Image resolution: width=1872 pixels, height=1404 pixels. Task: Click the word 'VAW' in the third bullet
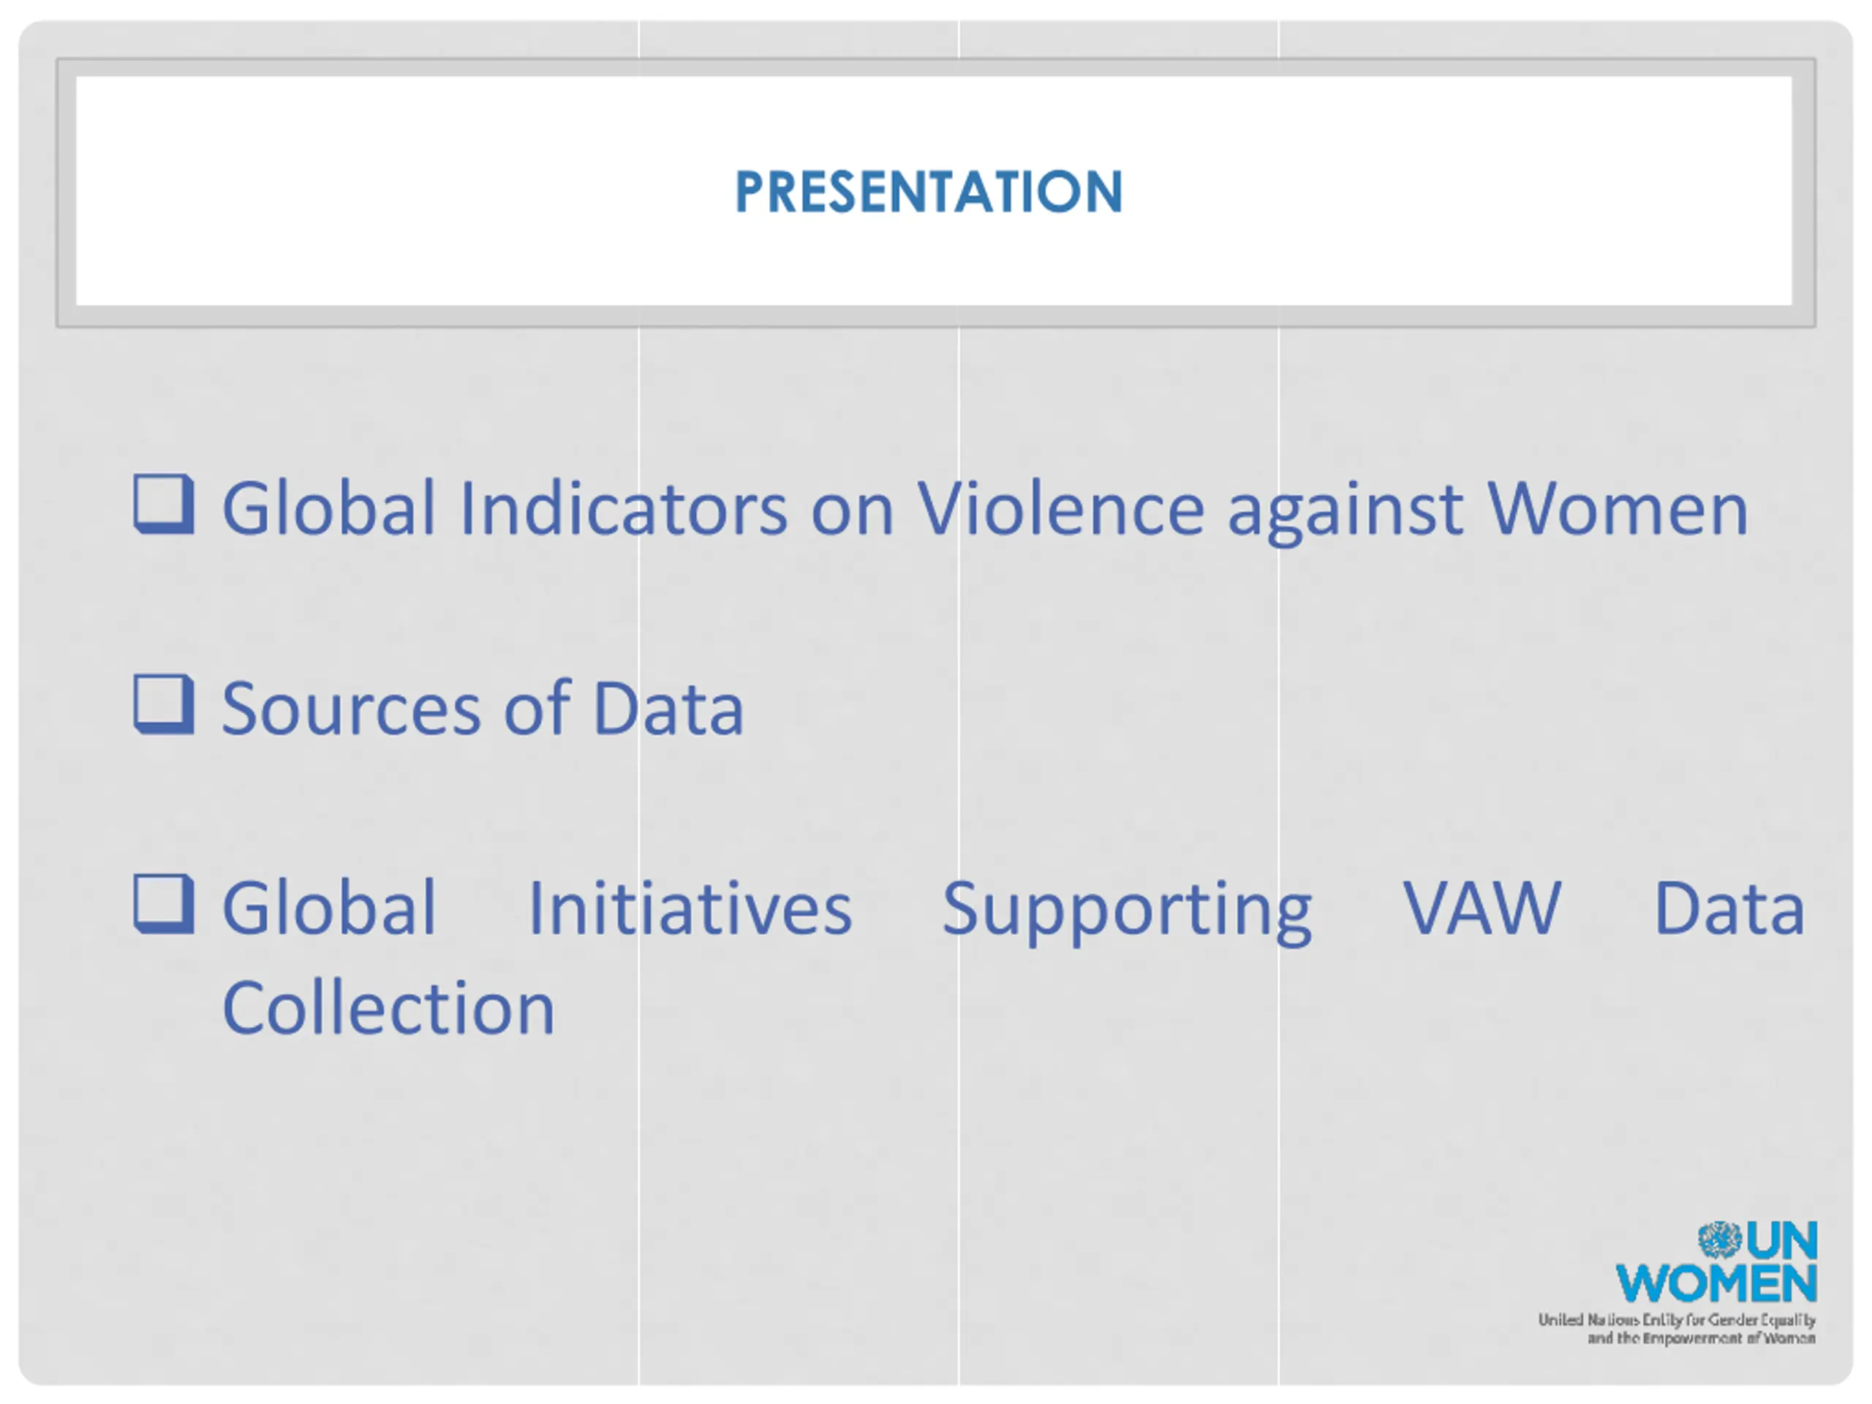(1481, 908)
